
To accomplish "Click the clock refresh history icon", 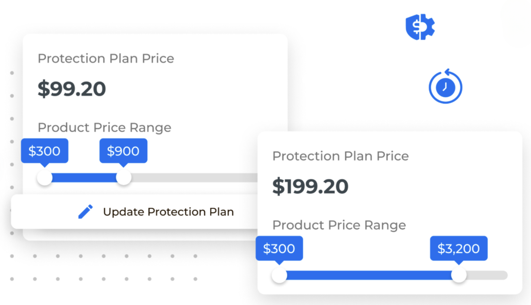I will 445,86.
